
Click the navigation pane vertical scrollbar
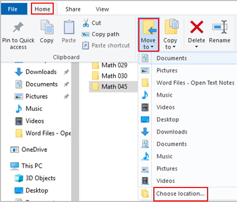(x=75, y=131)
